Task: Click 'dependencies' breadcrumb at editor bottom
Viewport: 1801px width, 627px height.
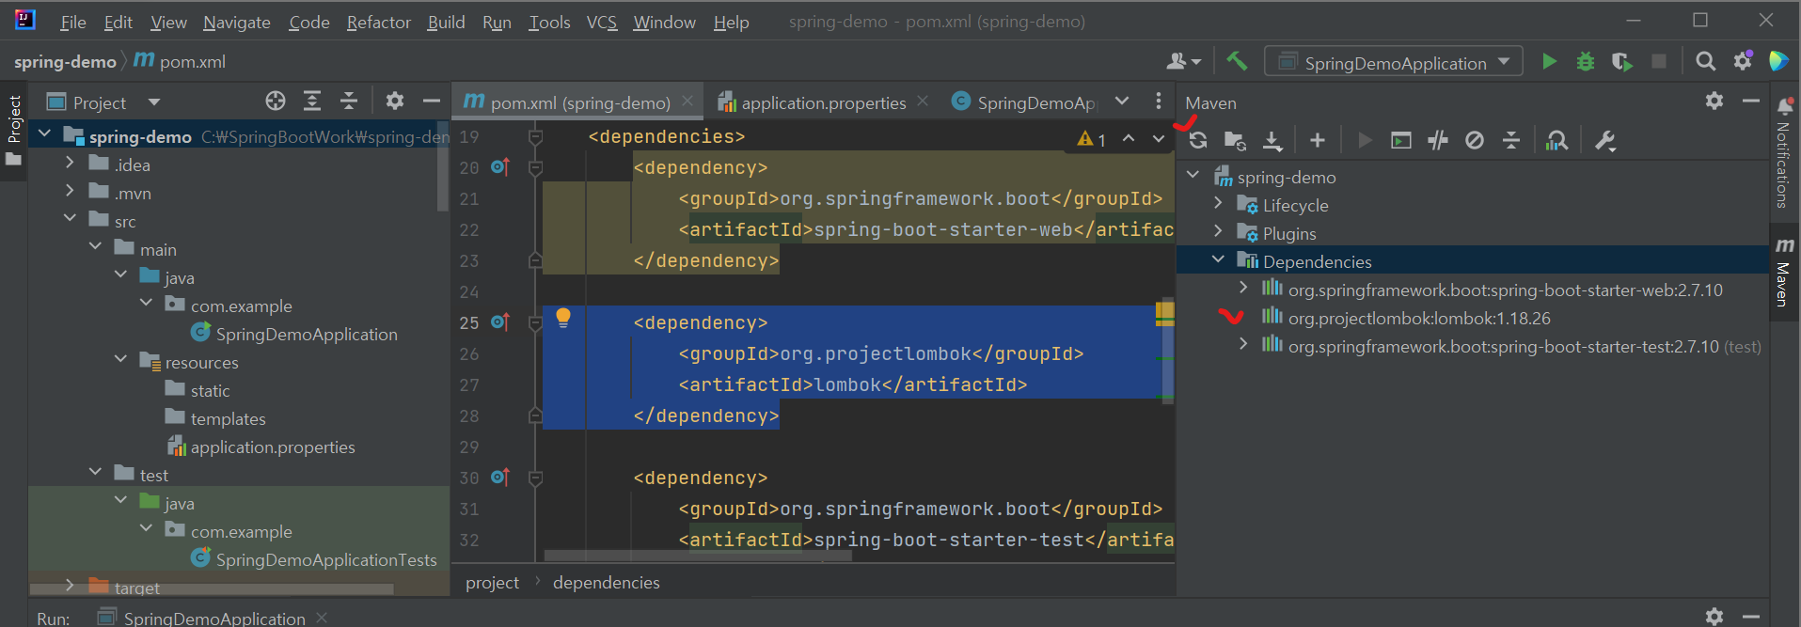Action: coord(607,583)
